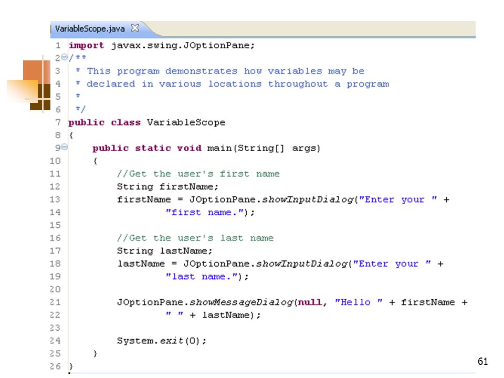Image resolution: width=504 pixels, height=378 pixels.
Task: Click comment '//Get the user's first name'
Action: click(x=198, y=174)
